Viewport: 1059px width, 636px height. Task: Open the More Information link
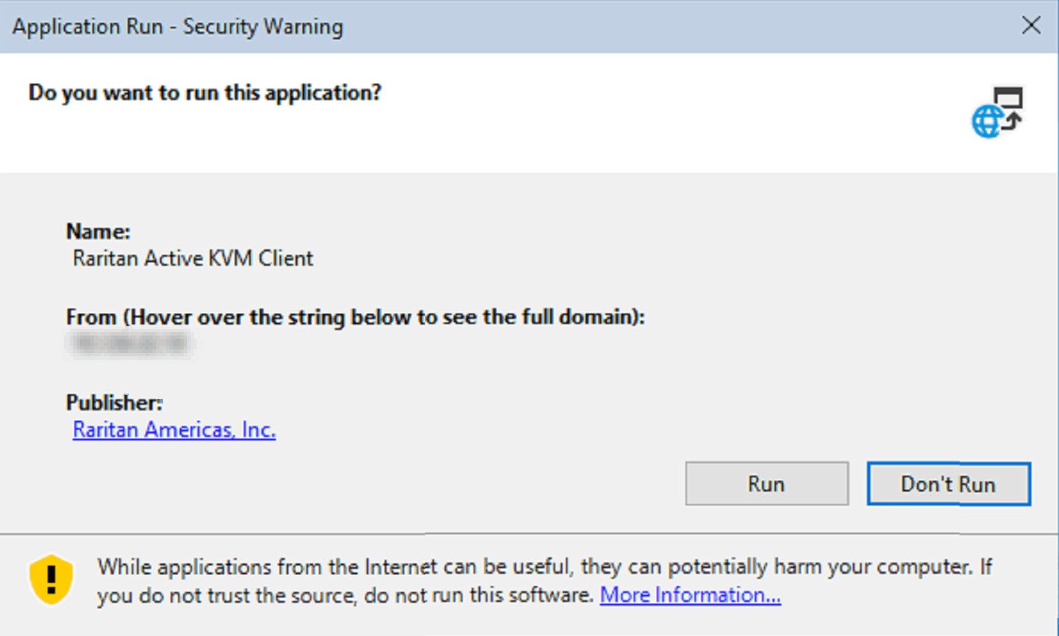pyautogui.click(x=690, y=595)
